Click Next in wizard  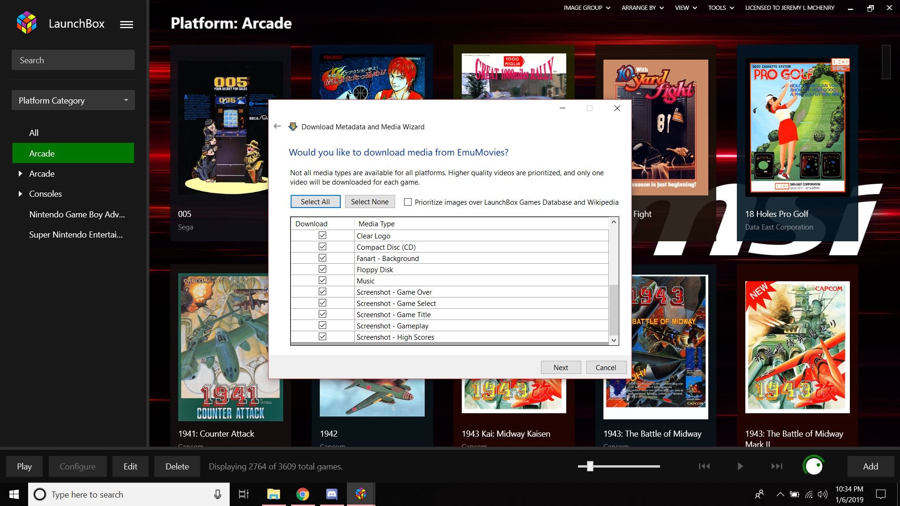tap(561, 367)
